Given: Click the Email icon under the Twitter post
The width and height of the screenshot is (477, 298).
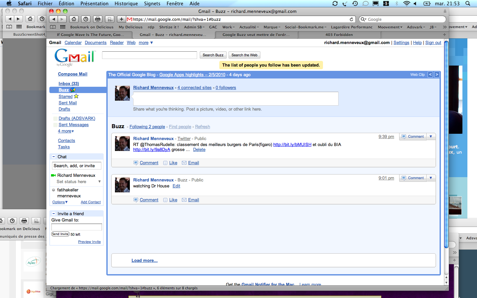Looking at the screenshot, I should point(184,163).
